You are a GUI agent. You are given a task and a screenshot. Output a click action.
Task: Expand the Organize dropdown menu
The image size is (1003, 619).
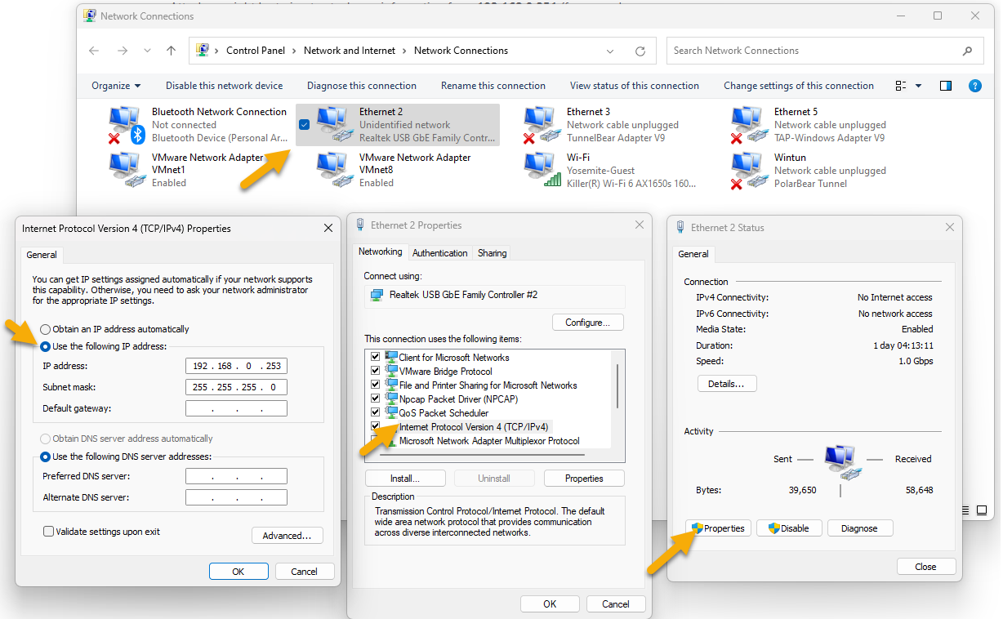116,86
